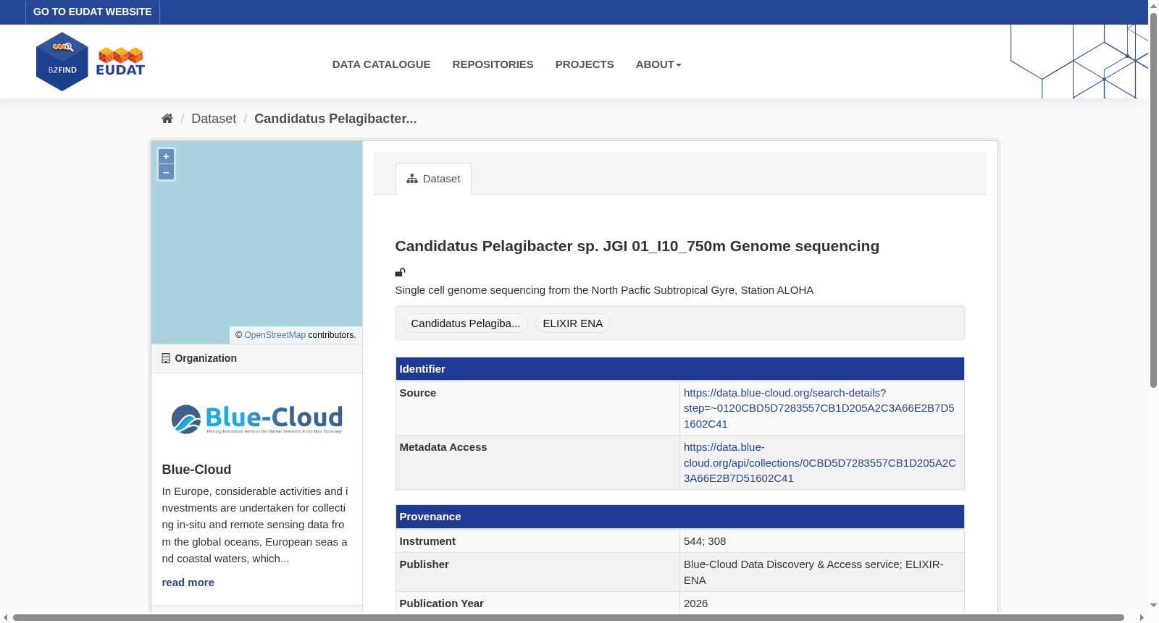Screen dimensions: 1159x623
Task: Click the sitemap icon in Dataset tab
Action: (x=412, y=179)
